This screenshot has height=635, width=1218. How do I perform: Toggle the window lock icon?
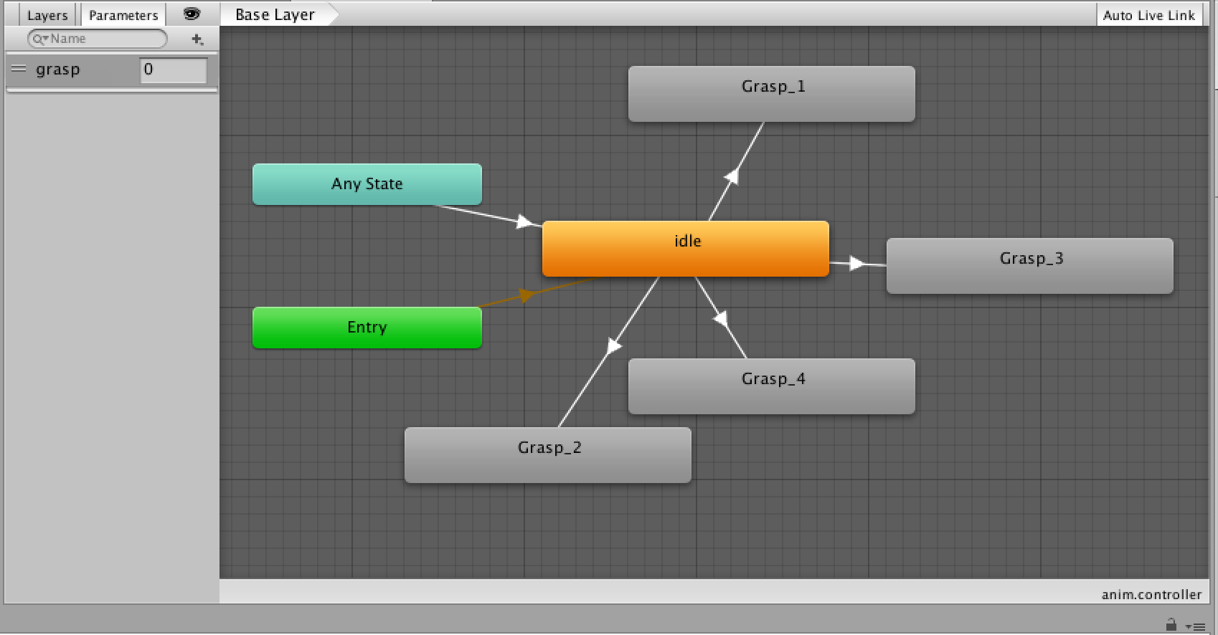[1171, 624]
